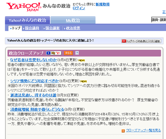Open the 国会議員 navigation link
The image size is (166, 139).
(32, 28)
